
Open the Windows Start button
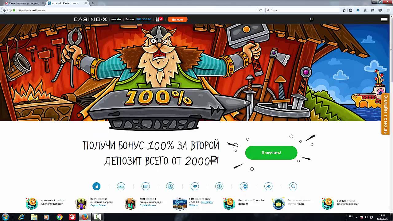point(5,217)
